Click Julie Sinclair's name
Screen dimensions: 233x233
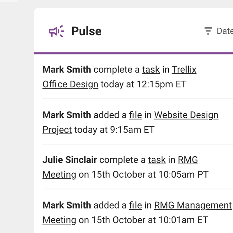70,160
